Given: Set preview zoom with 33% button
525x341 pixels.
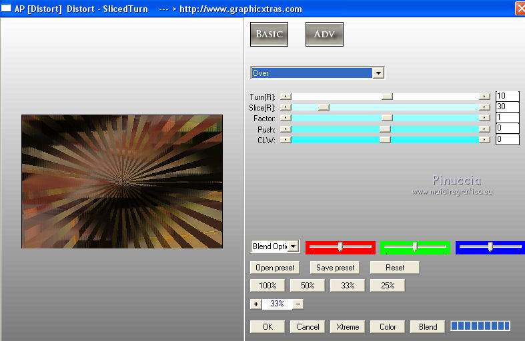Looking at the screenshot, I should tap(348, 286).
